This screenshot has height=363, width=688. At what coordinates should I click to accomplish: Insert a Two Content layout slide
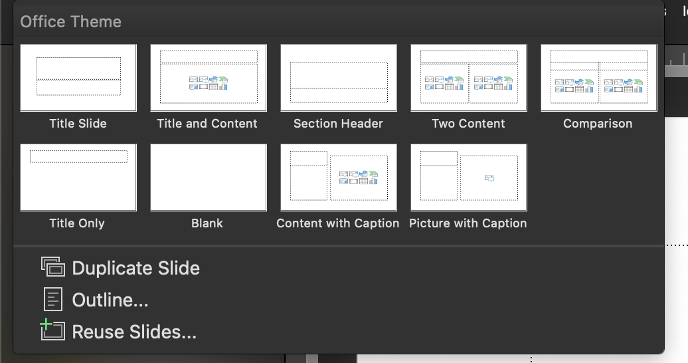pyautogui.click(x=469, y=78)
